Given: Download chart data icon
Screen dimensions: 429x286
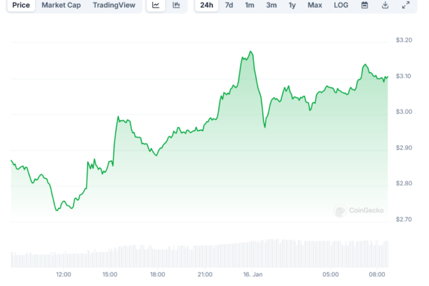Looking at the screenshot, I should [x=385, y=6].
